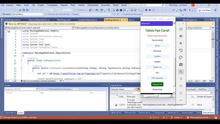
Task: Open the Processo dropdown
Action: 28,14
